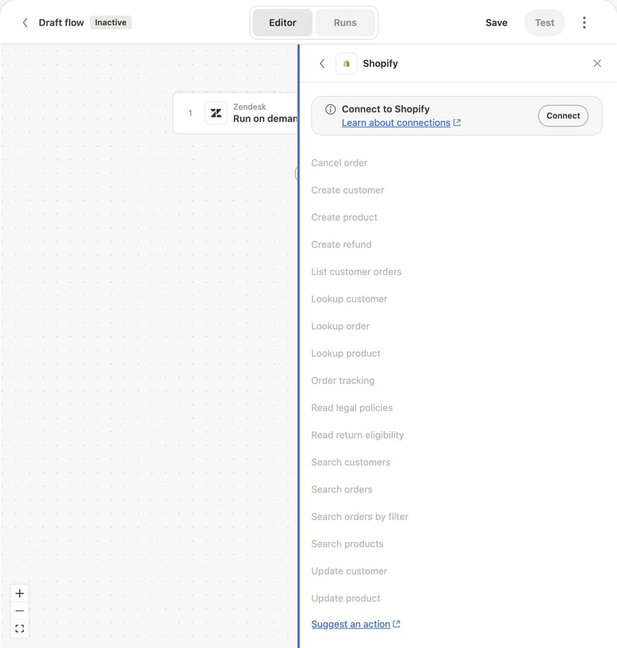Select the Zendesk Run on demand step
This screenshot has width=617, height=648.
(x=236, y=113)
